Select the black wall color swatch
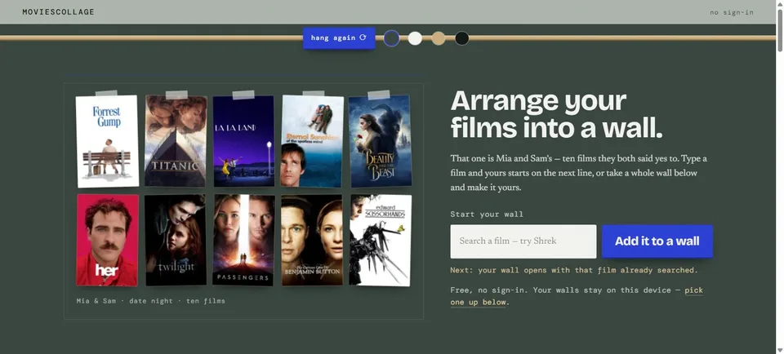This screenshot has width=784, height=354. (x=462, y=38)
